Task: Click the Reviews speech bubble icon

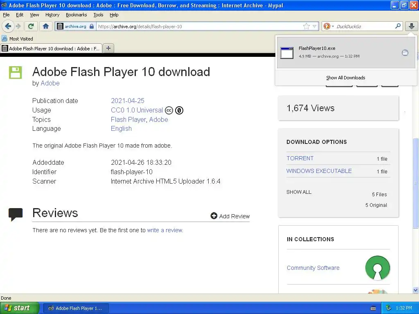Action: tap(16, 214)
